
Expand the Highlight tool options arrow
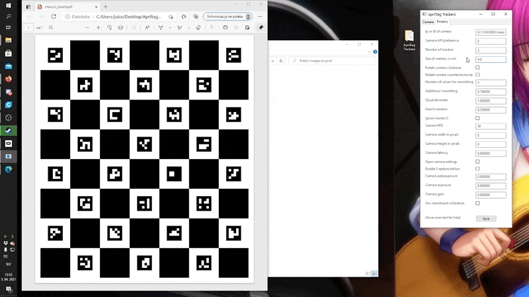pyautogui.click(x=188, y=28)
